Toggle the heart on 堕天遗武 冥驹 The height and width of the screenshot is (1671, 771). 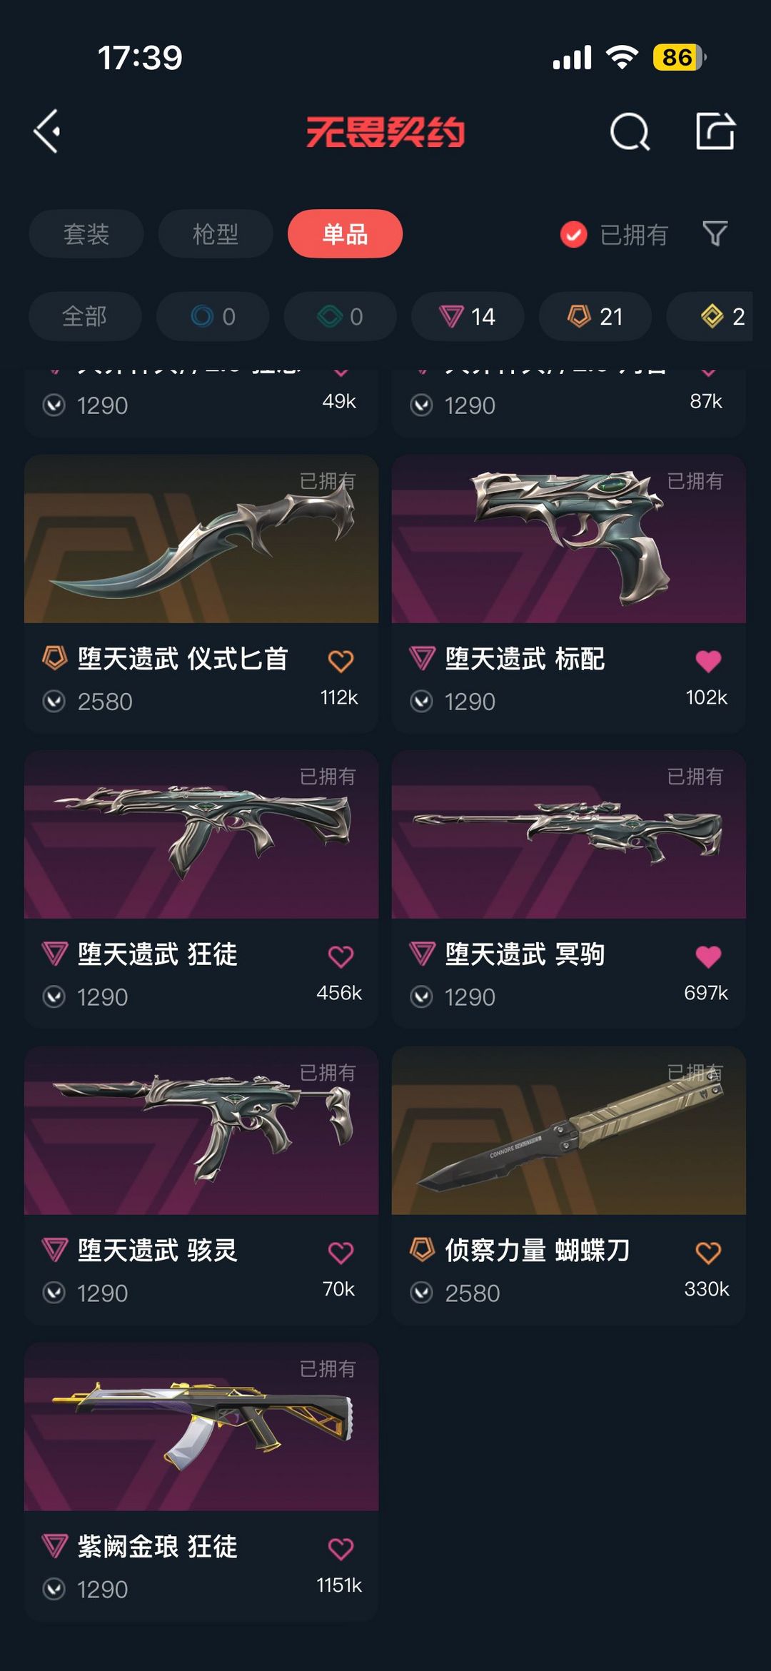click(708, 956)
